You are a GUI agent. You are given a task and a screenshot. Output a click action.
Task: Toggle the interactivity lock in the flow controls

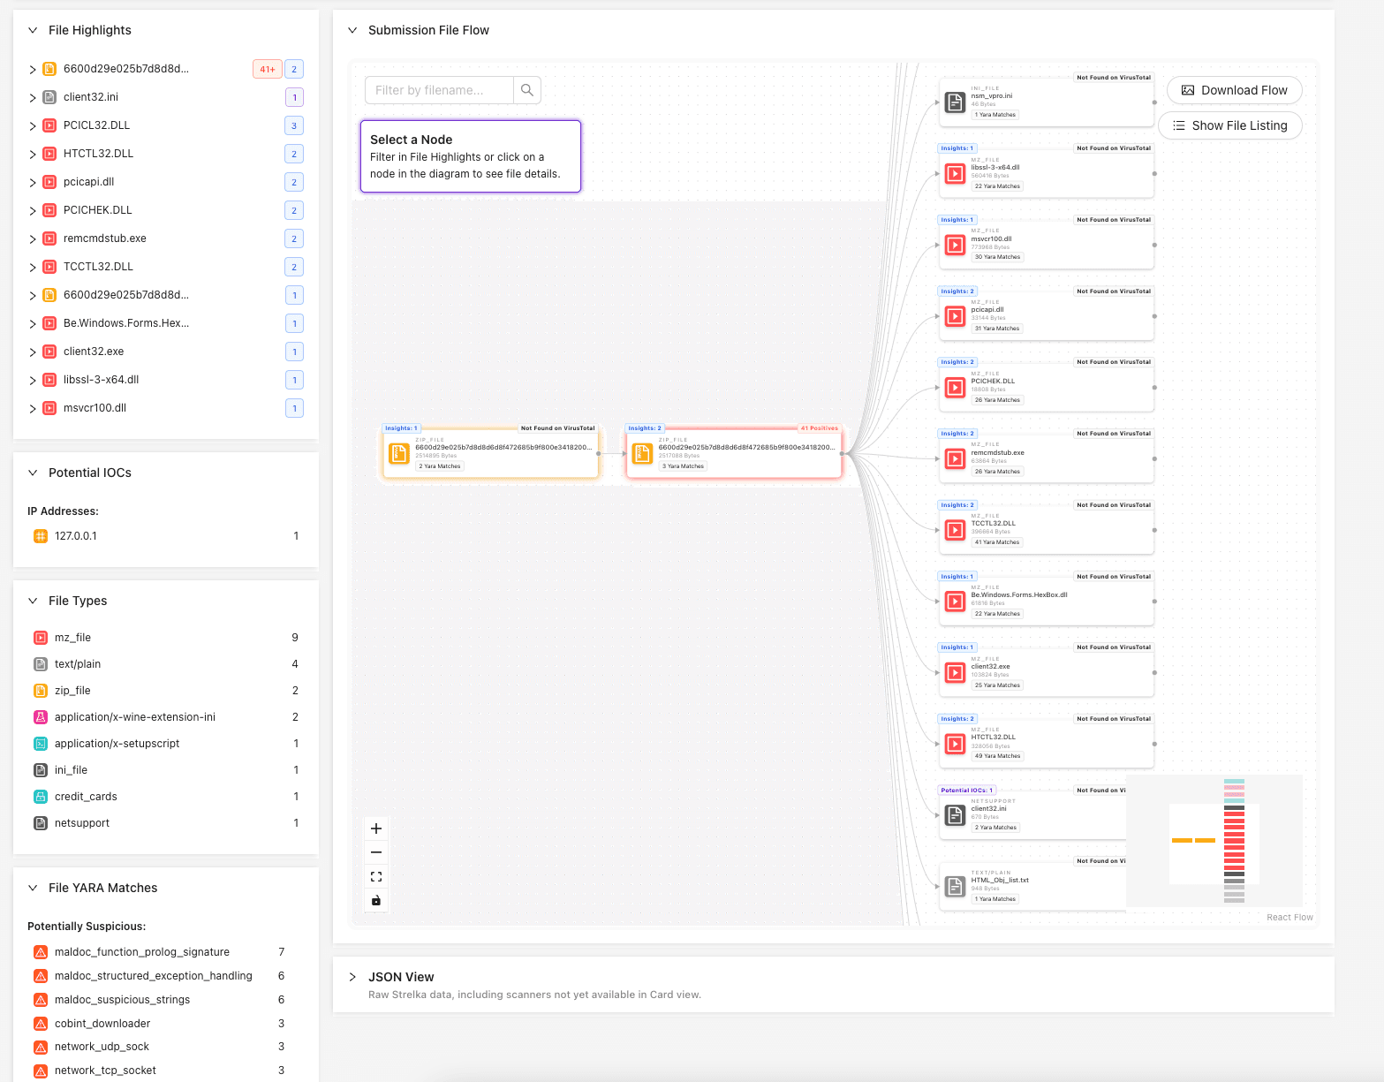[375, 900]
